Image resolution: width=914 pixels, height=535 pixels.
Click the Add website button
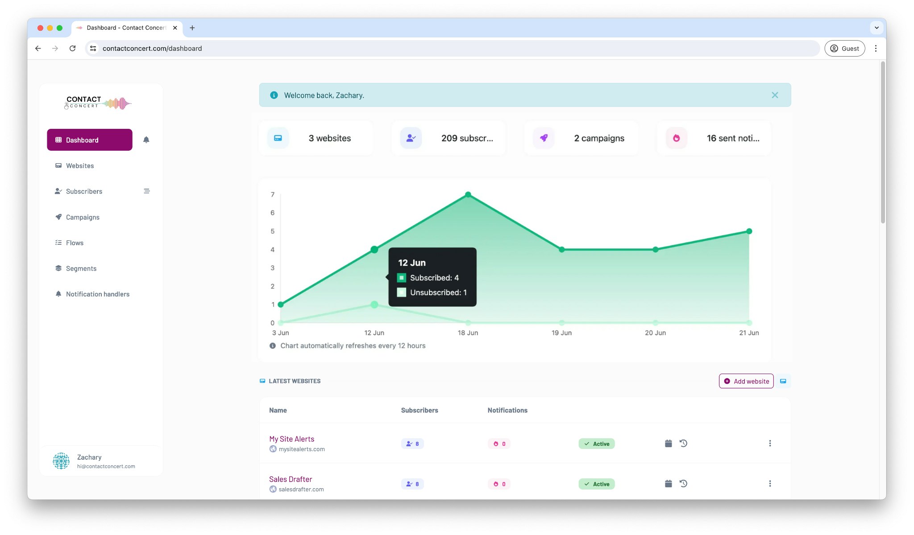[x=746, y=381]
